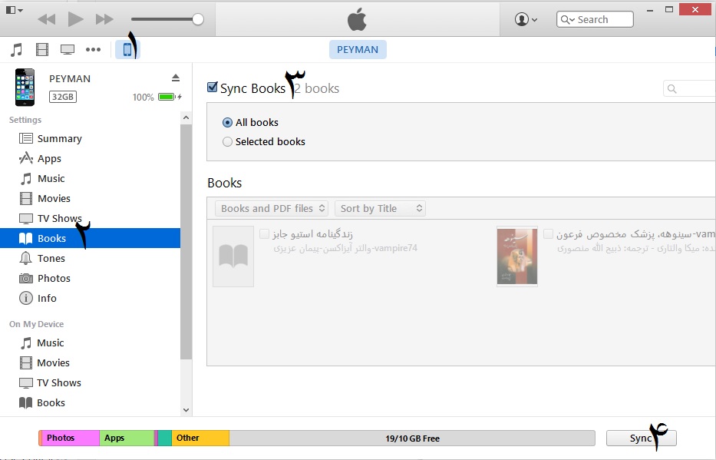Click the books search field
Viewport: 716px width, 460px height.
689,88
